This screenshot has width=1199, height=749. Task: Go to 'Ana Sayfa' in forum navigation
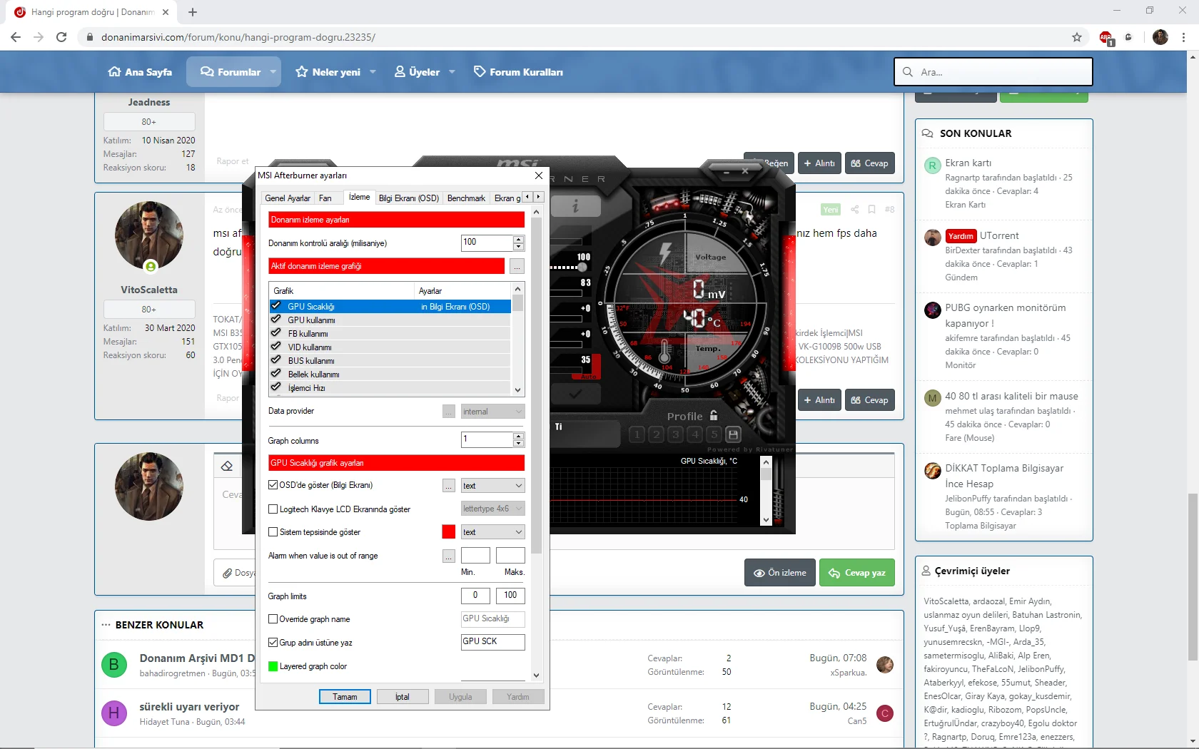click(x=140, y=72)
